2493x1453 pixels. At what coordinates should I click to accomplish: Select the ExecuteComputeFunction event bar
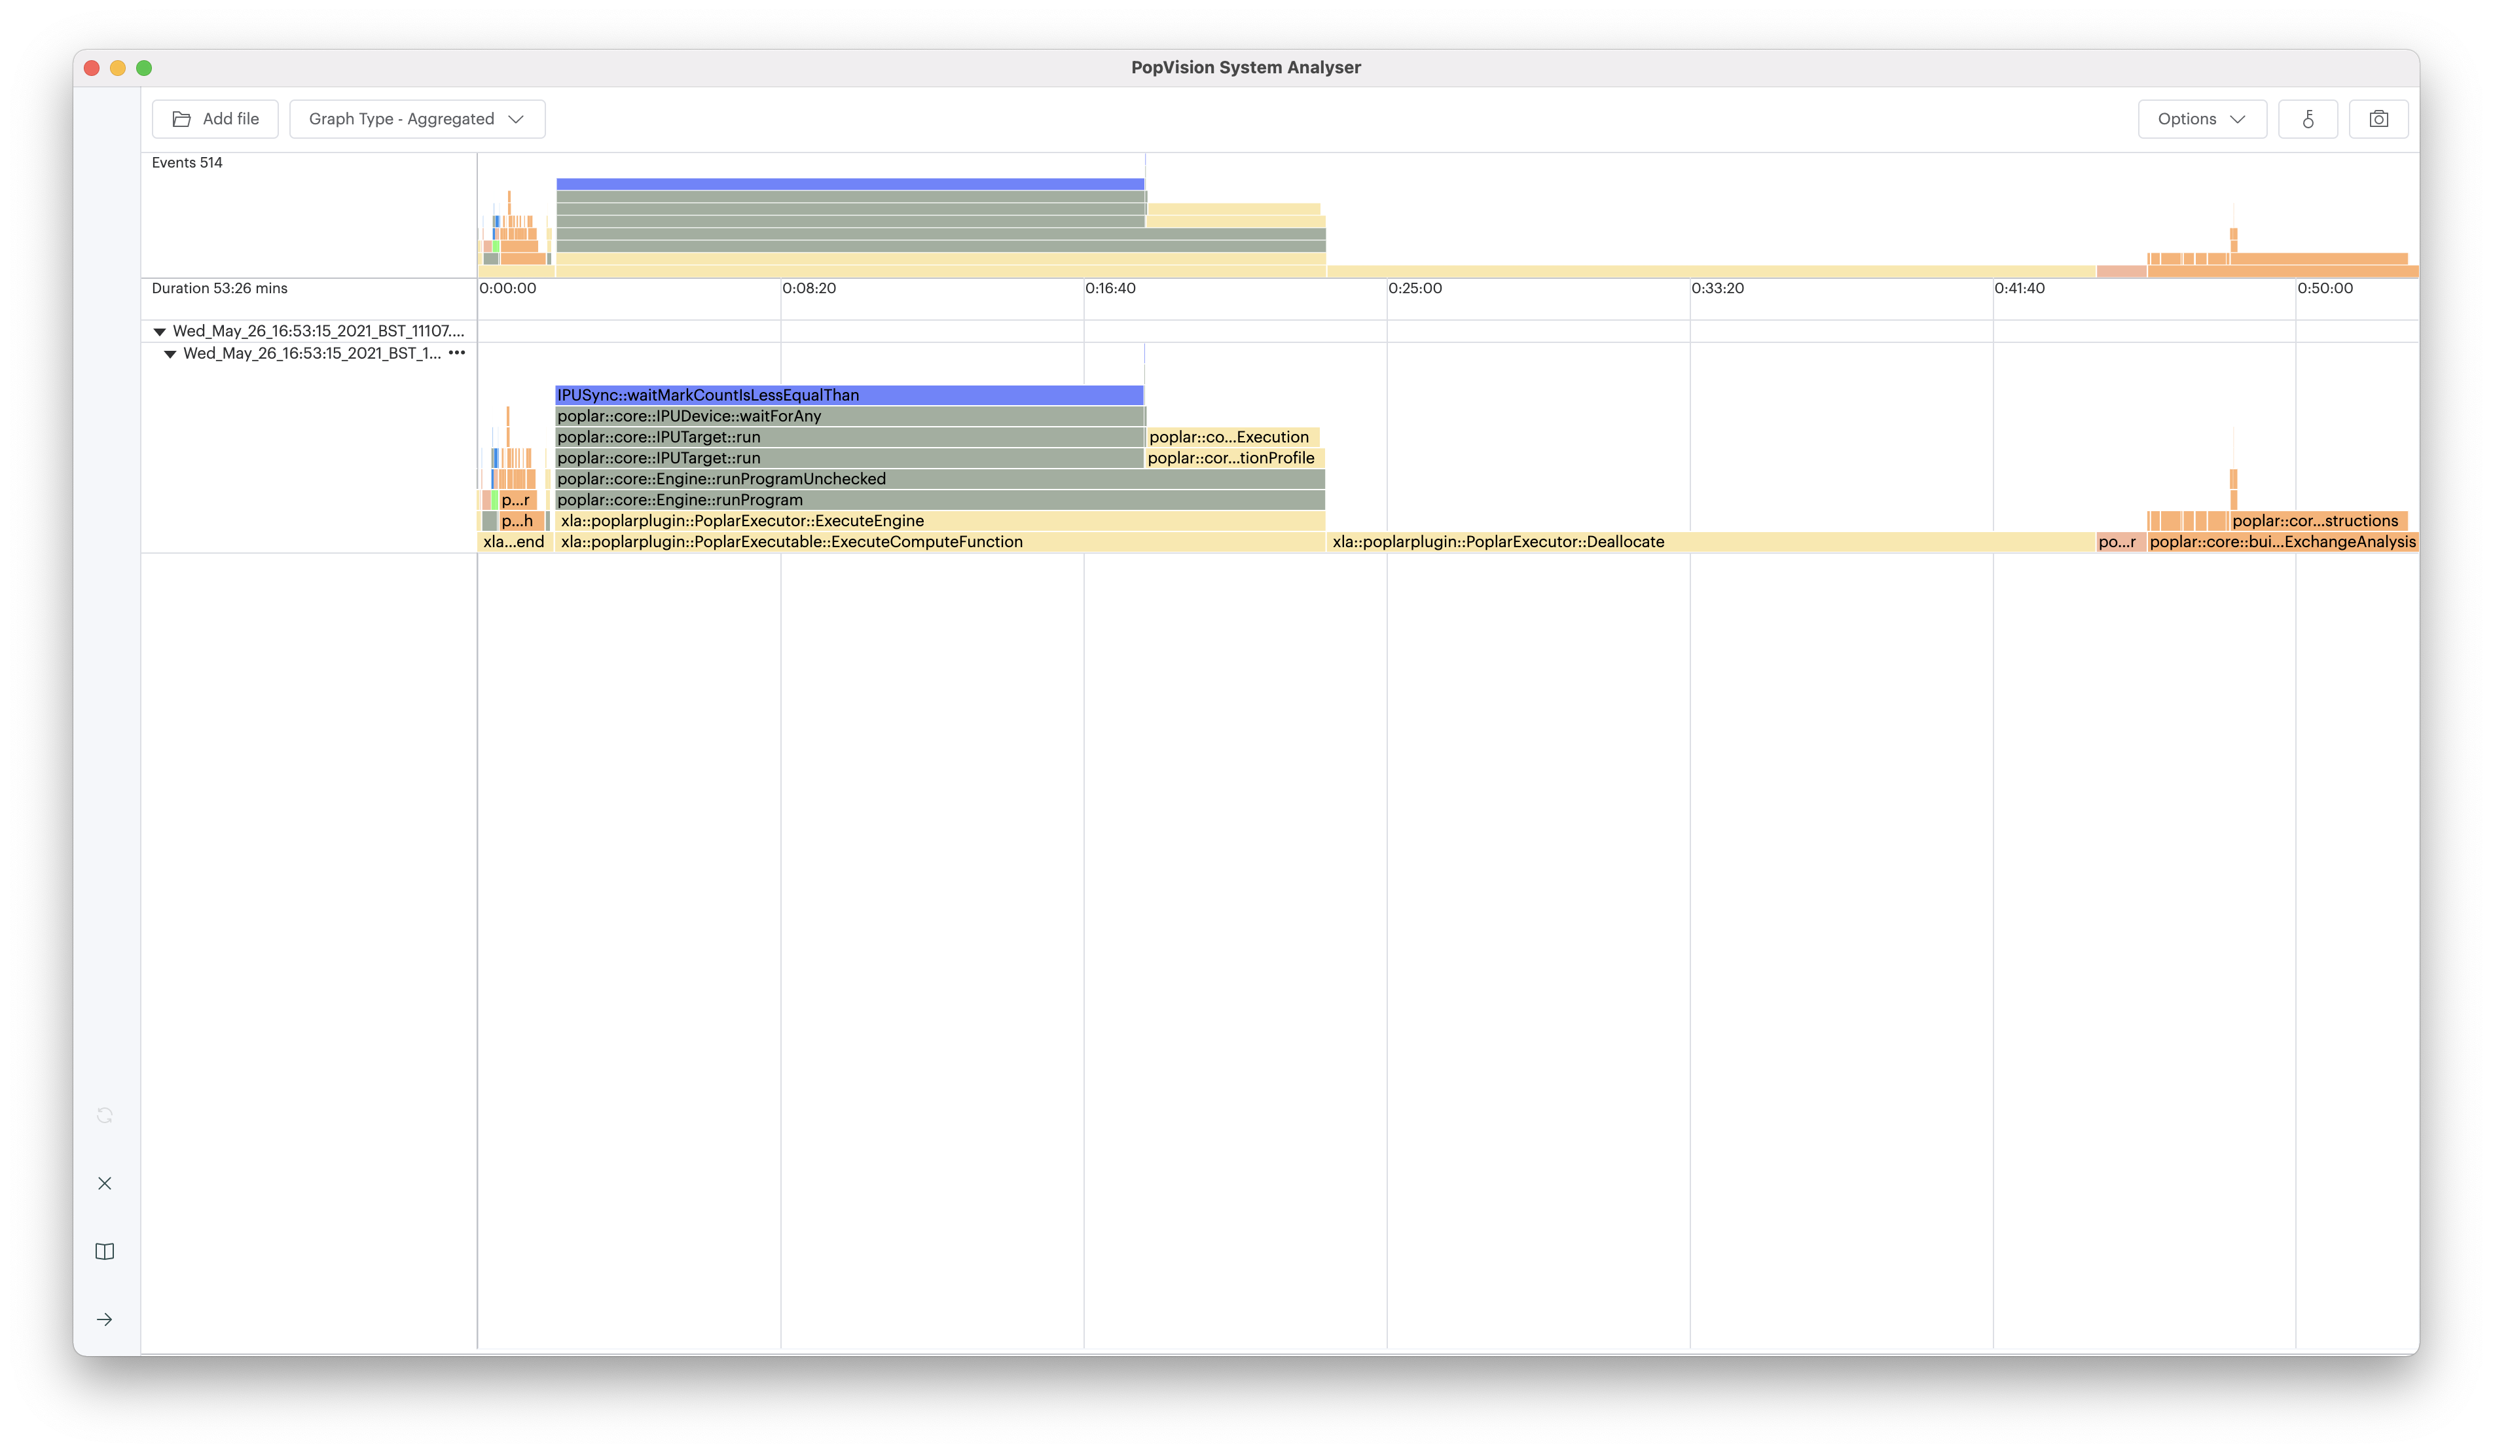click(x=792, y=541)
